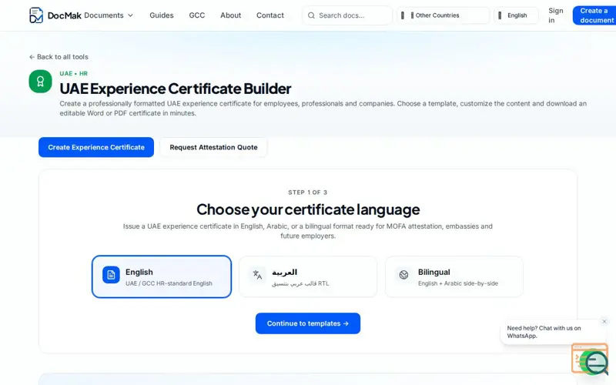Viewport: 616px width, 385px height.
Task: Open the Other Countries selector
Action: [x=444, y=15]
